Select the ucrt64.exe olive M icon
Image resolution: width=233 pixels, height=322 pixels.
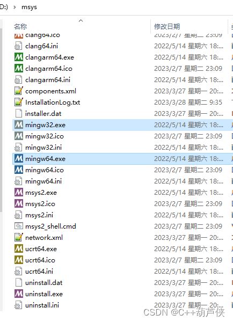coord(18,248)
